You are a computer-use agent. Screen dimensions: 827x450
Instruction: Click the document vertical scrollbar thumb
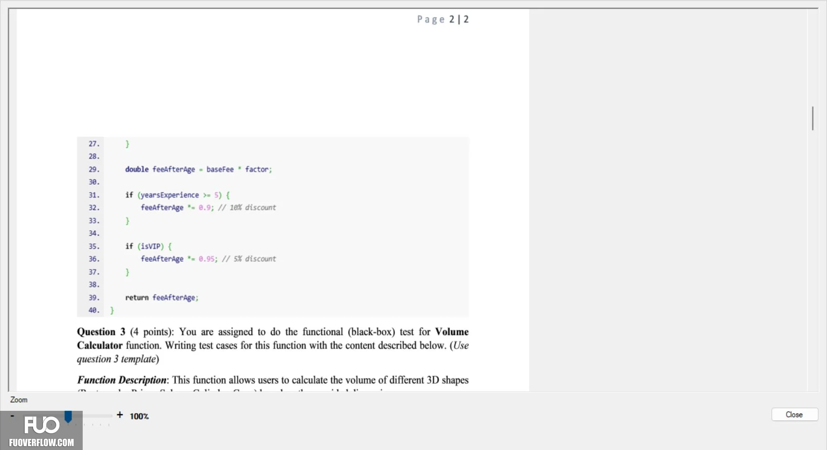(x=813, y=118)
